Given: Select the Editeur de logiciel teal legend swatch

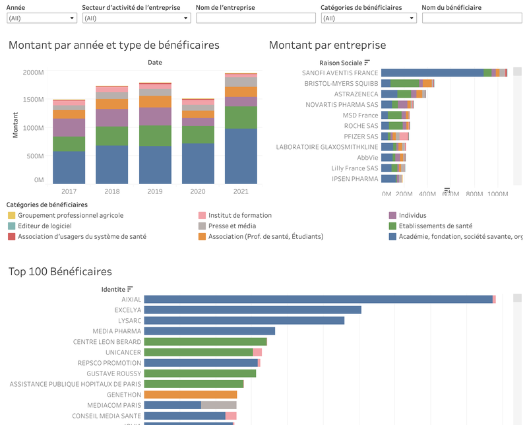Looking at the screenshot, I should [12, 226].
